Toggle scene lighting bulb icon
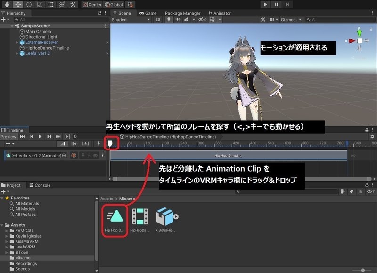 click(x=169, y=20)
